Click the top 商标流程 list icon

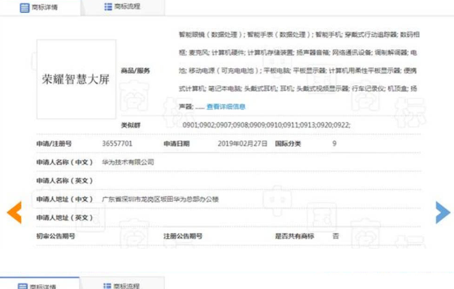click(x=108, y=7)
